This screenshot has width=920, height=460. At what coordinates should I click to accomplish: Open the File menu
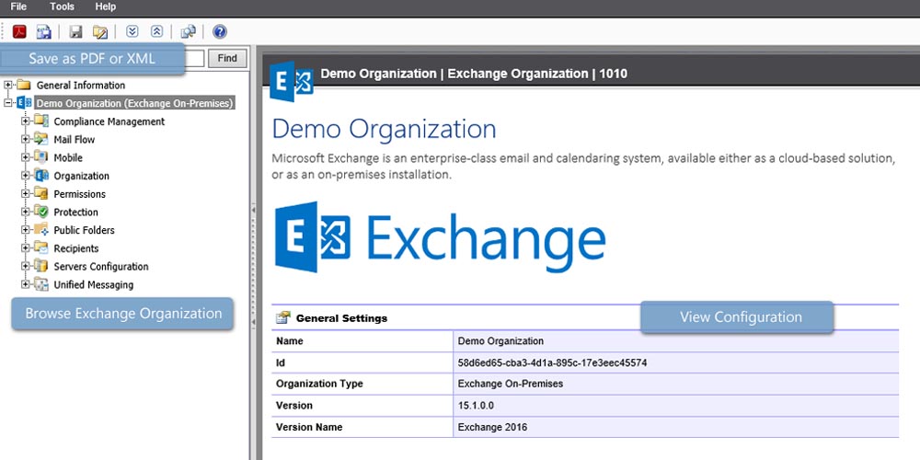pos(18,7)
